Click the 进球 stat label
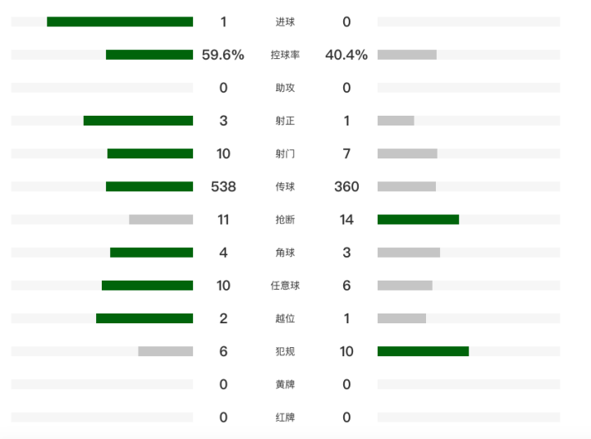 (285, 22)
